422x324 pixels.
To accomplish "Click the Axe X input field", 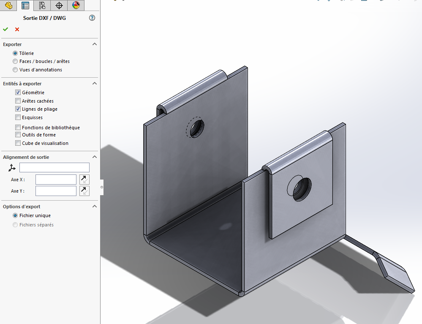I will pos(56,180).
